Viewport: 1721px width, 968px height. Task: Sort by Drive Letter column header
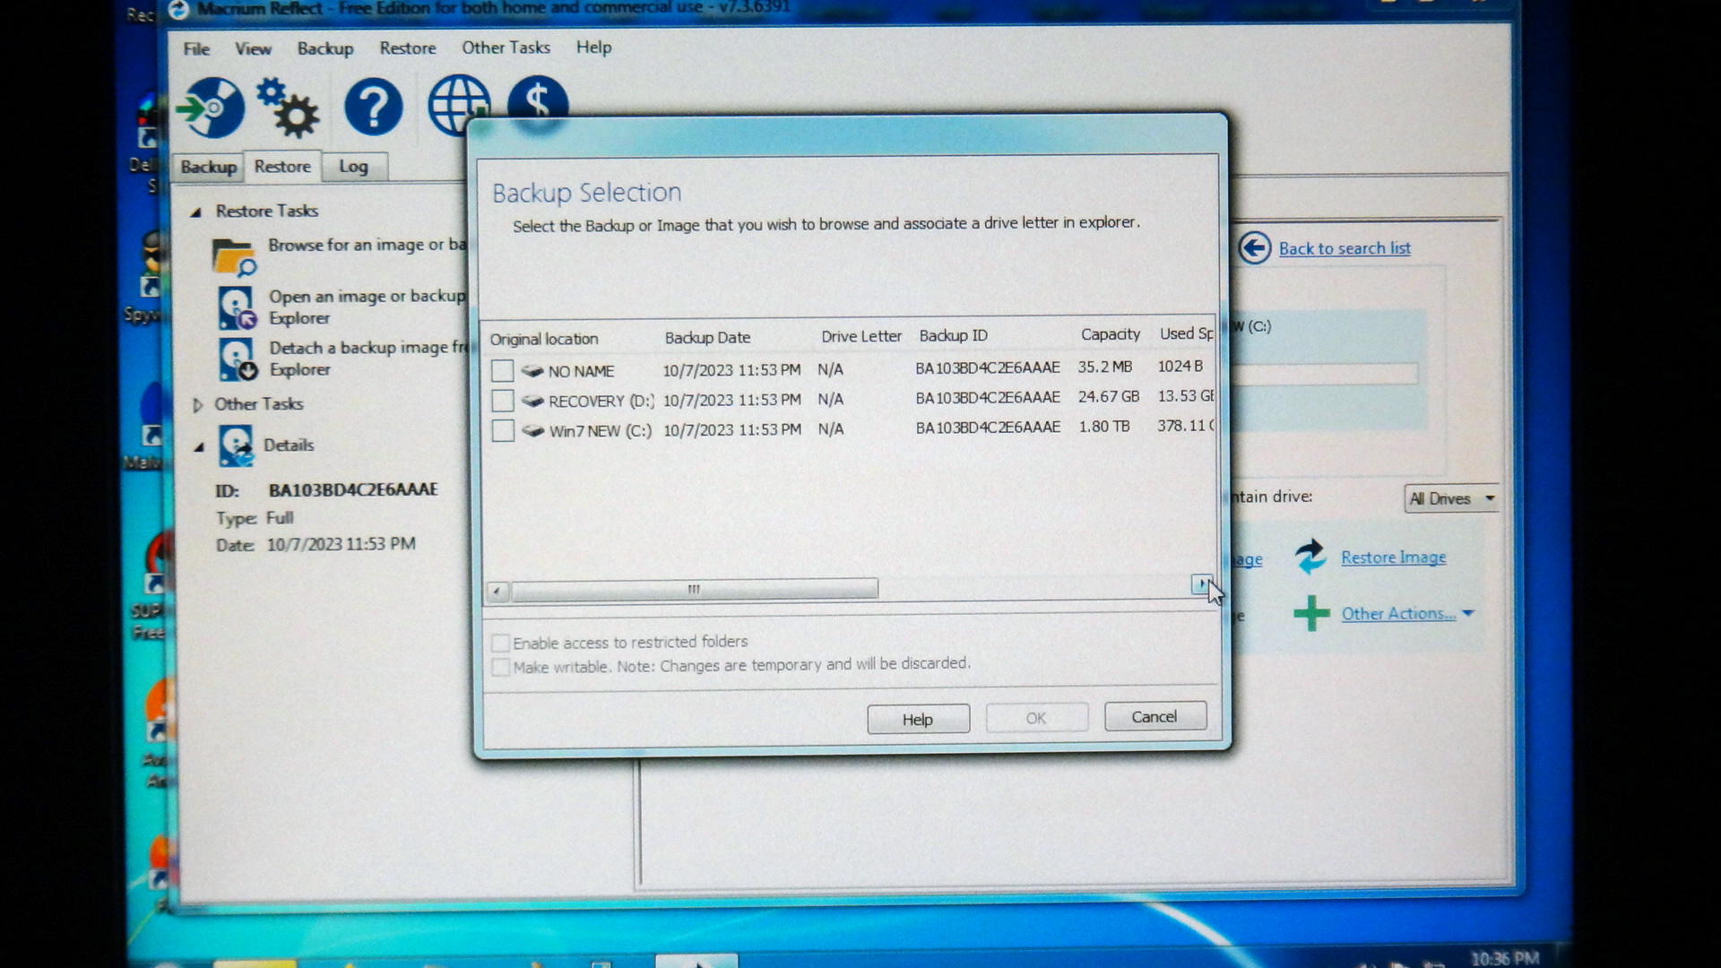(861, 336)
